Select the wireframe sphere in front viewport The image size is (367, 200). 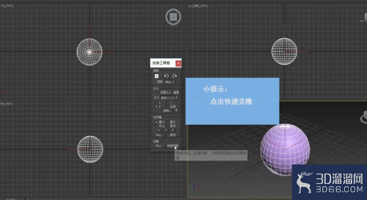(x=284, y=51)
